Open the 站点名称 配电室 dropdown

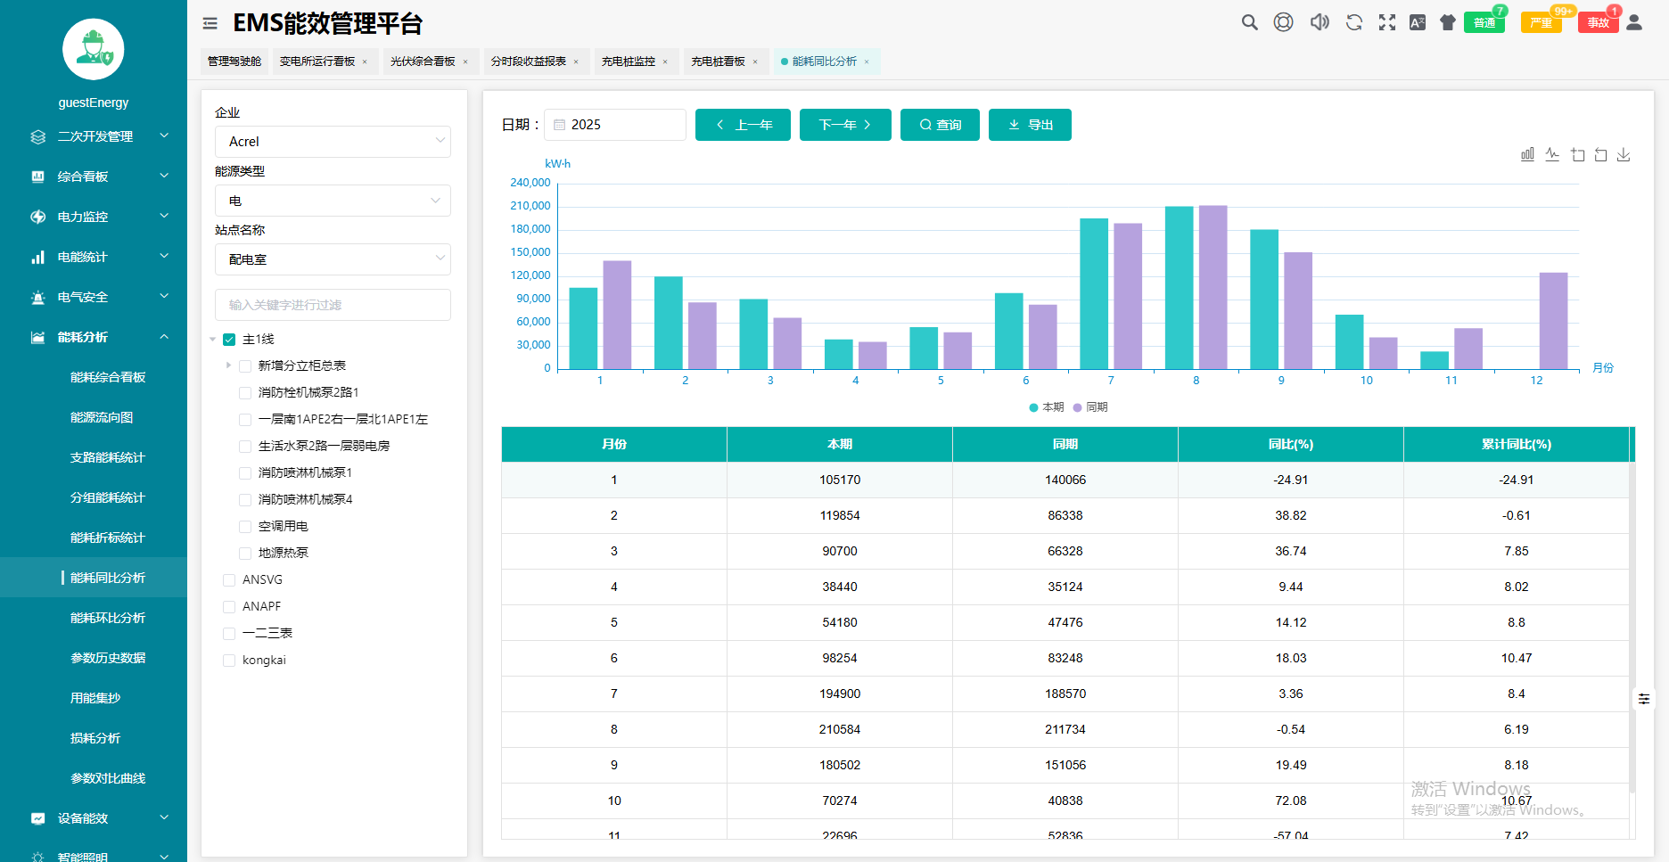tap(333, 259)
